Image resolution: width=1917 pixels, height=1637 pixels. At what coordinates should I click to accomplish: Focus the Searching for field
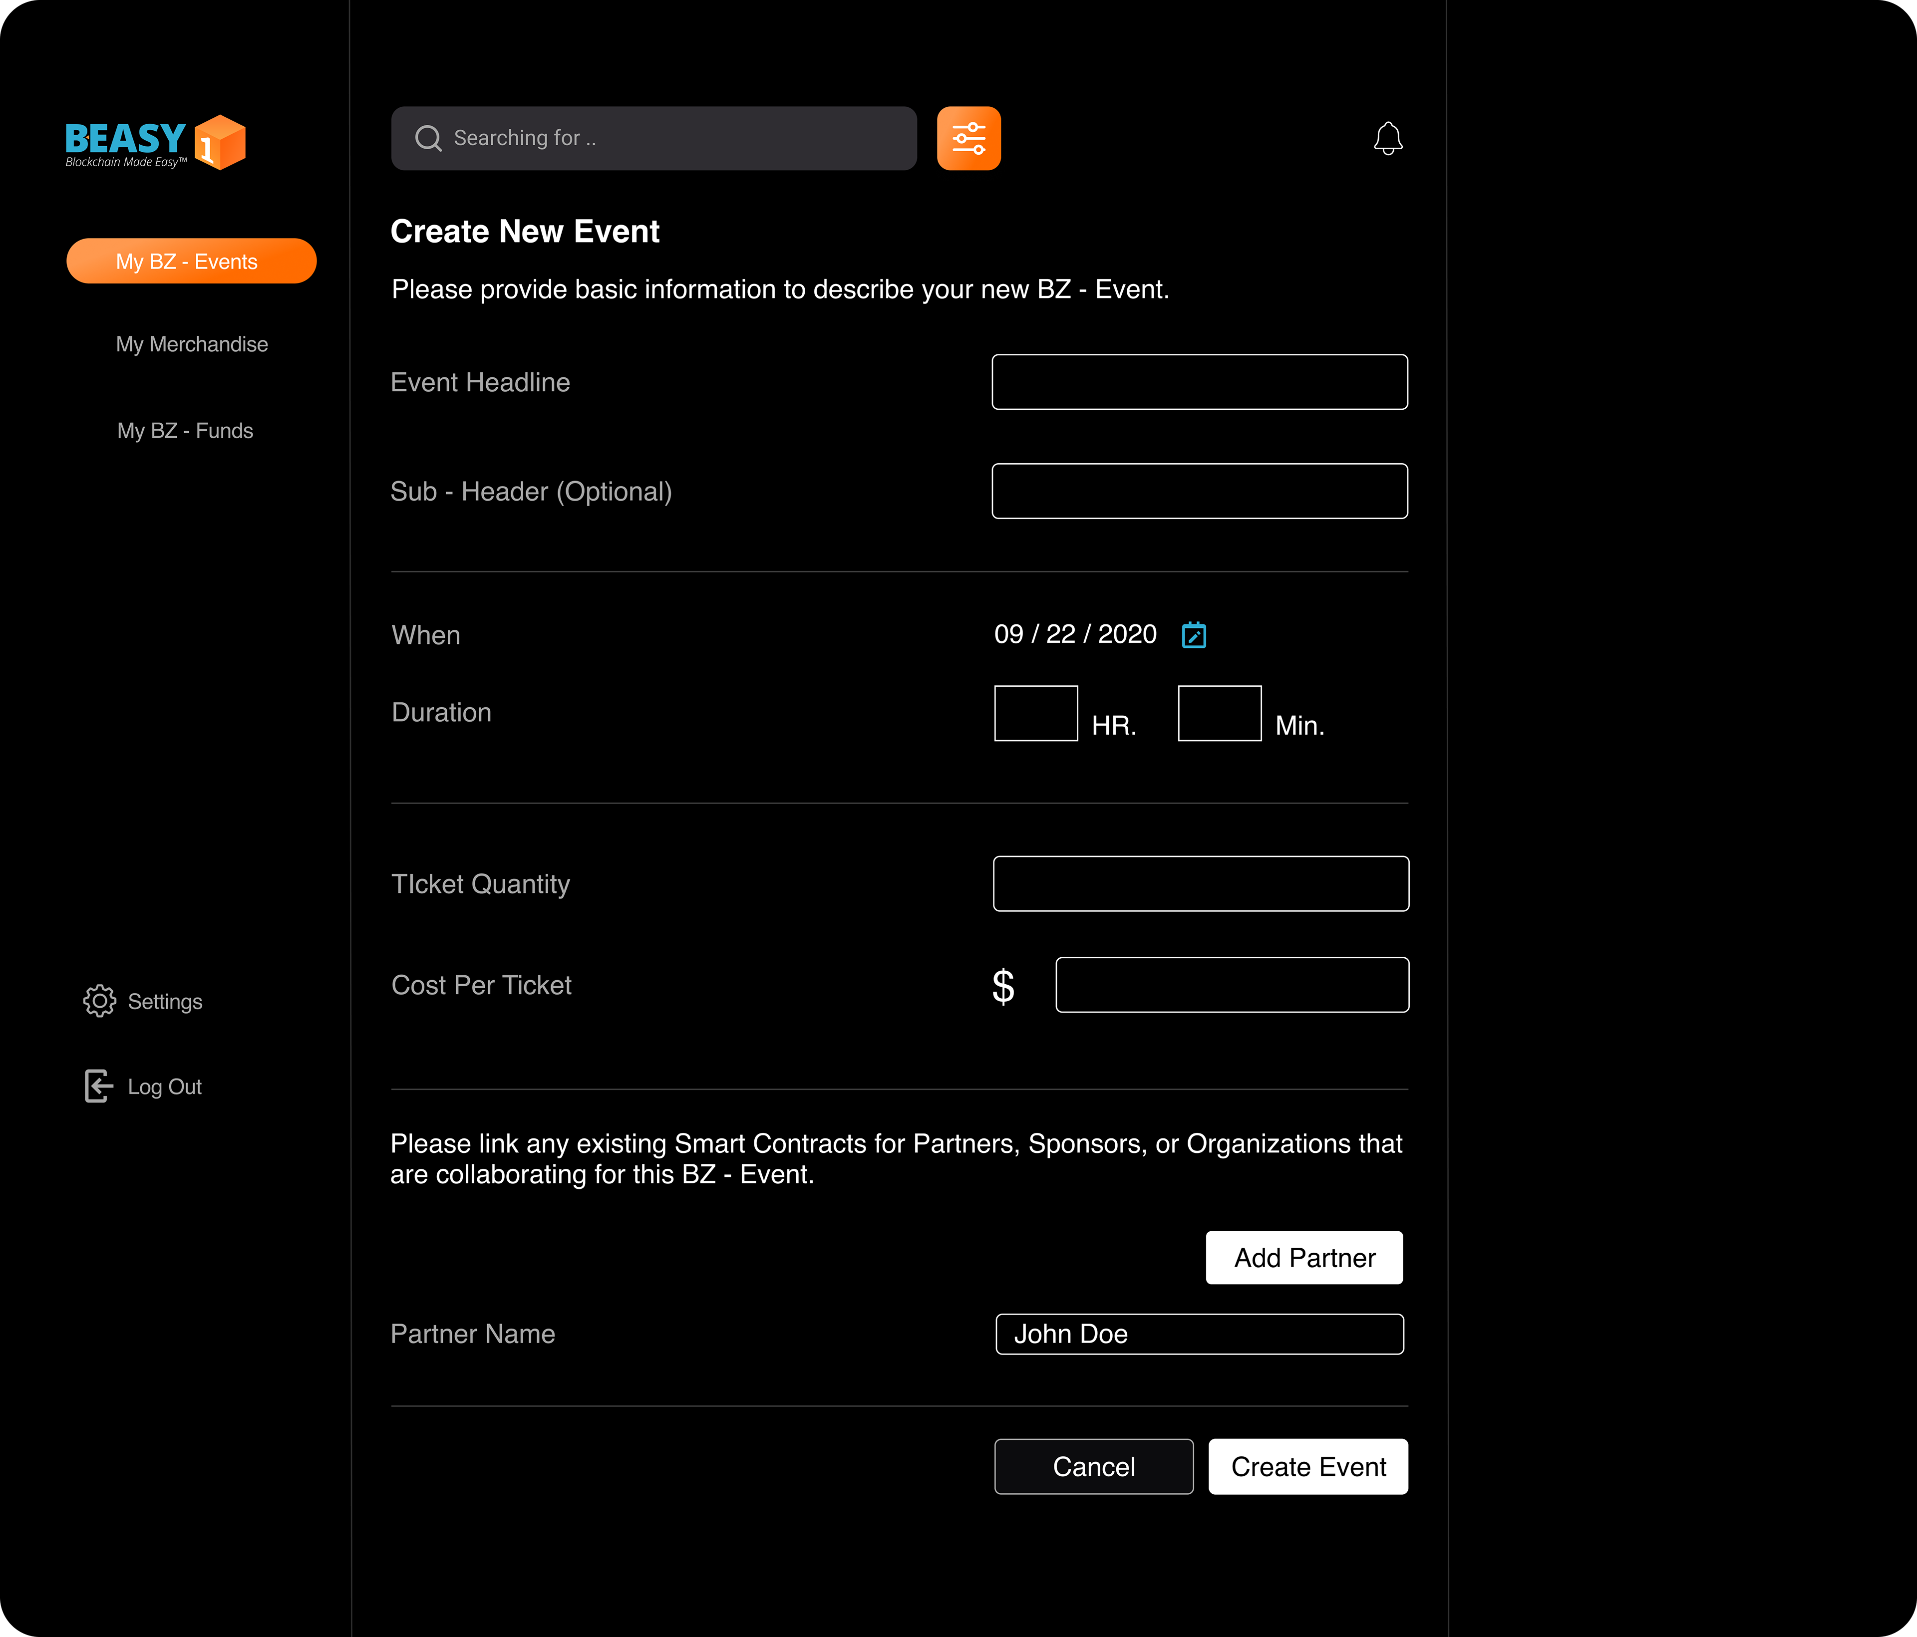click(x=654, y=138)
